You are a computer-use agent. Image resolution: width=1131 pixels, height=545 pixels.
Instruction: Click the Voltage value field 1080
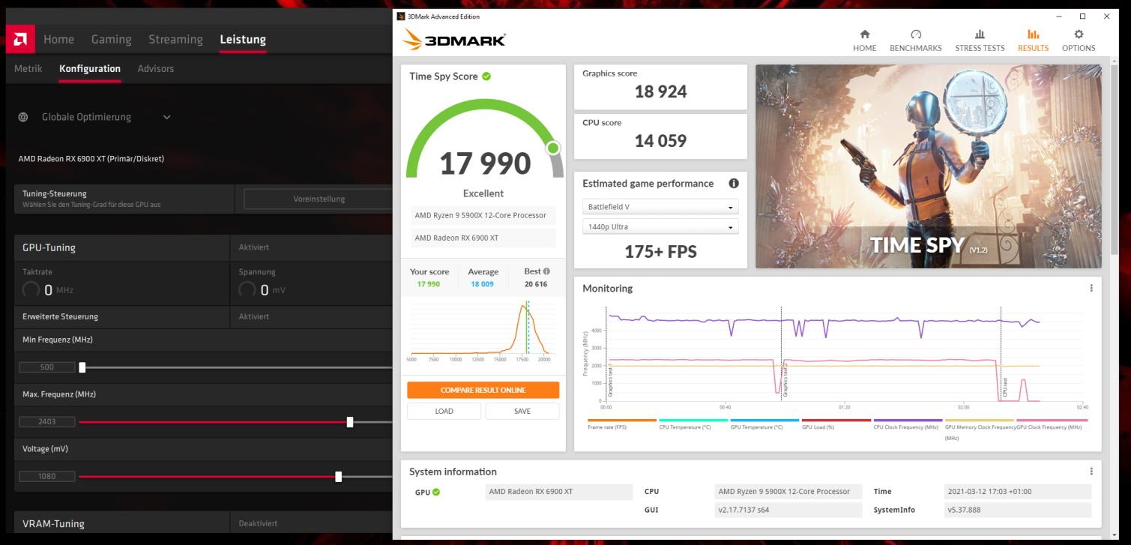47,476
